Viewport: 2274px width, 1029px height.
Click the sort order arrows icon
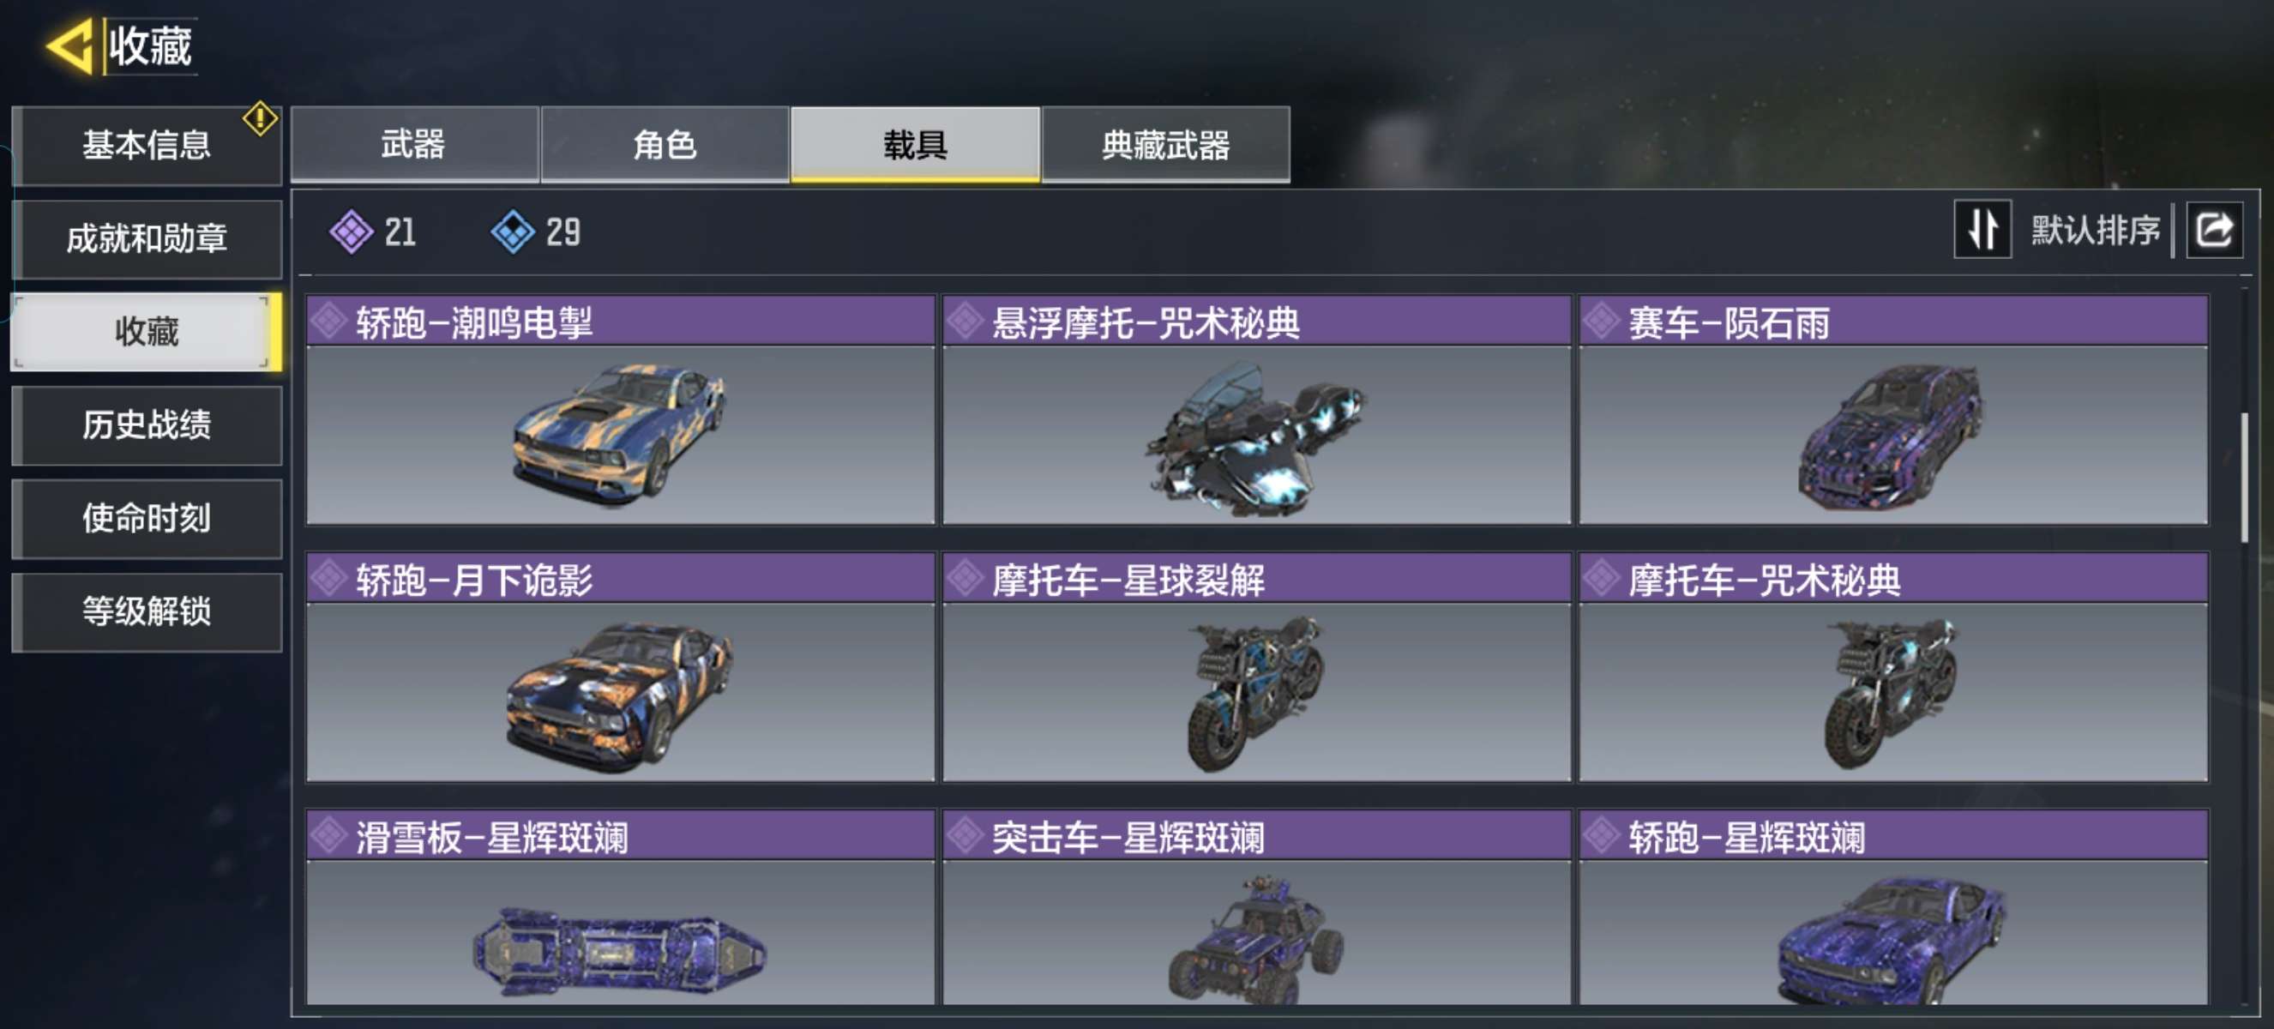1982,230
